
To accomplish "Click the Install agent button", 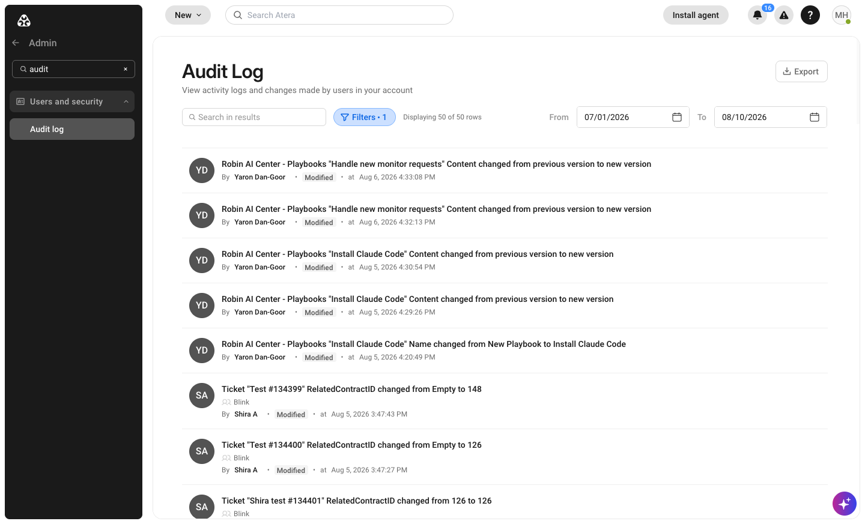I will [x=696, y=15].
